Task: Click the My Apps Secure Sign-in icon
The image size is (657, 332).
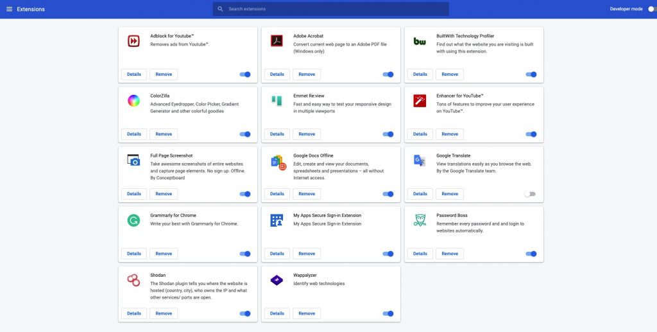Action: (x=277, y=220)
